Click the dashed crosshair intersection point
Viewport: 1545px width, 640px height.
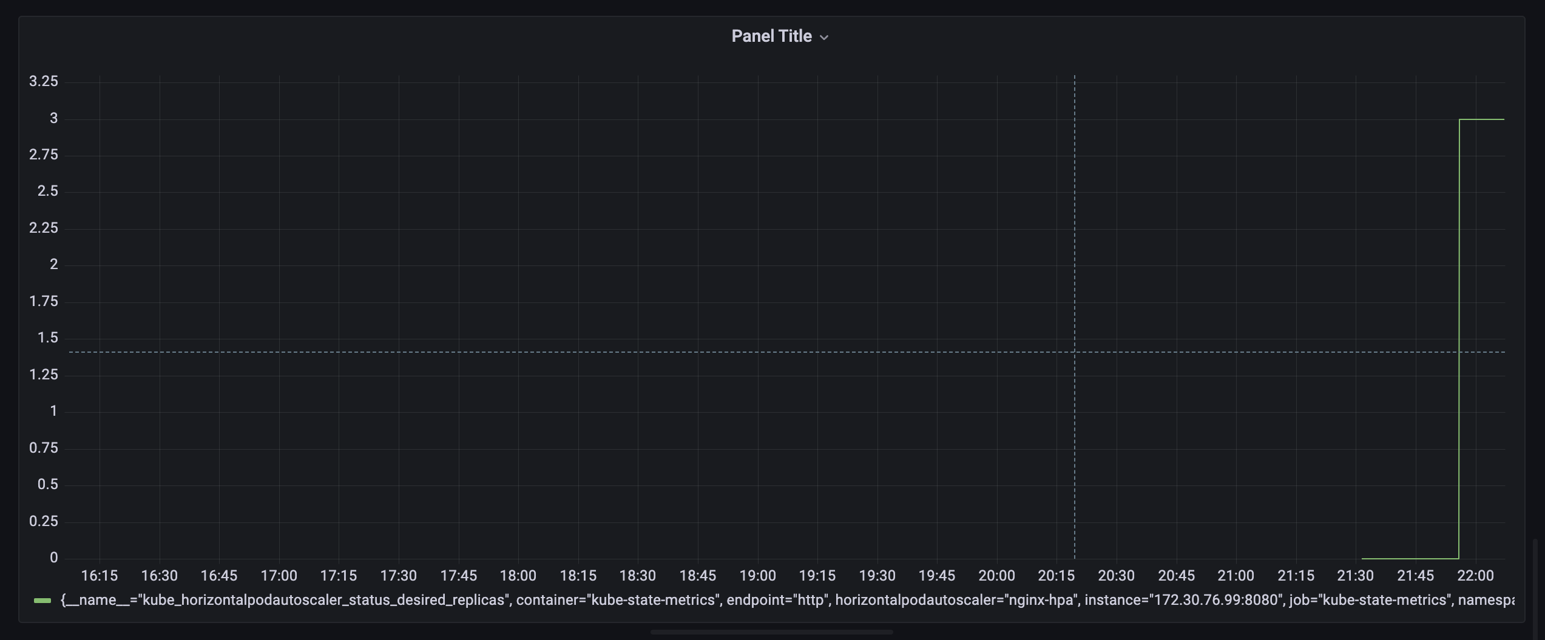1075,352
